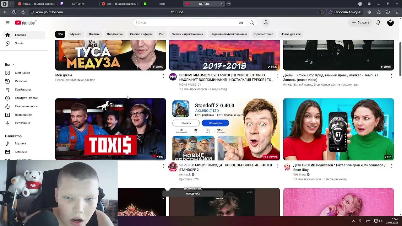Viewport: 402px width, 226px height.
Task: Select the Просмотрено filter chip
Action: (x=264, y=34)
